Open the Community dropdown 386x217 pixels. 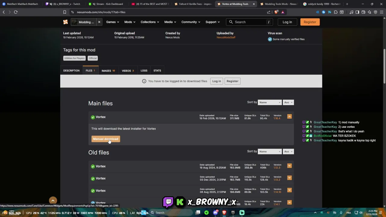coord(191,22)
